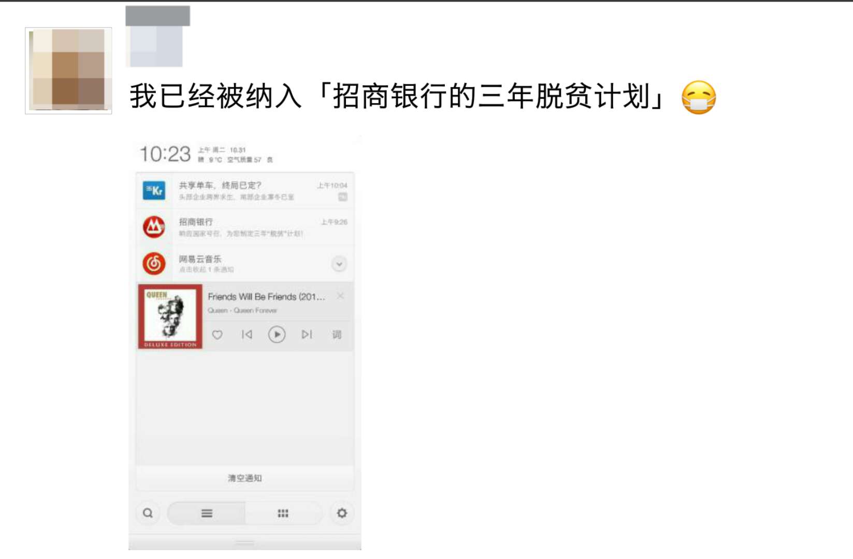
Task: Tap the 网易云音乐 app icon
Action: click(154, 263)
